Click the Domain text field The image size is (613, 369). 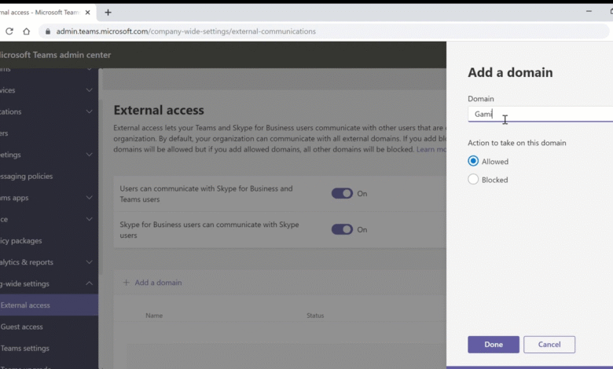(x=540, y=114)
